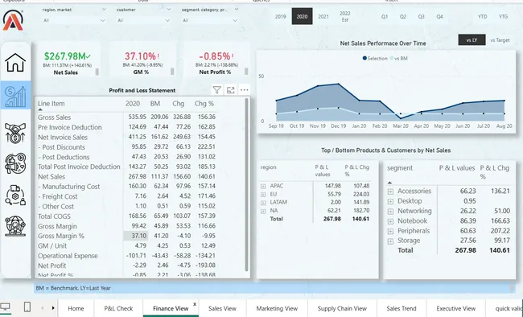
Task: Close the Finance View tab
Action: pos(195,304)
